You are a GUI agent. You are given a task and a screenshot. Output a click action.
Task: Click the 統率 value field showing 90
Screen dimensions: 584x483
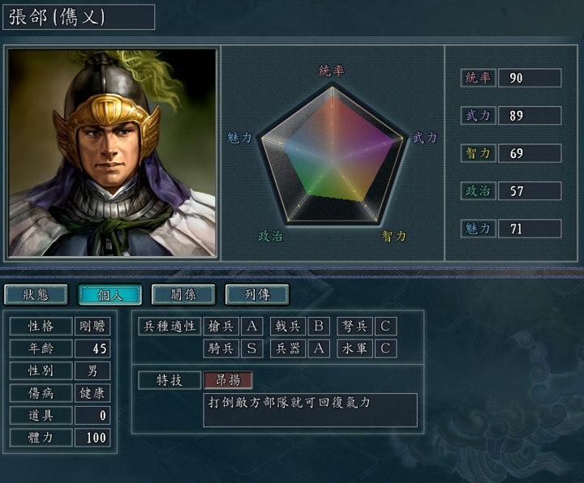click(530, 78)
